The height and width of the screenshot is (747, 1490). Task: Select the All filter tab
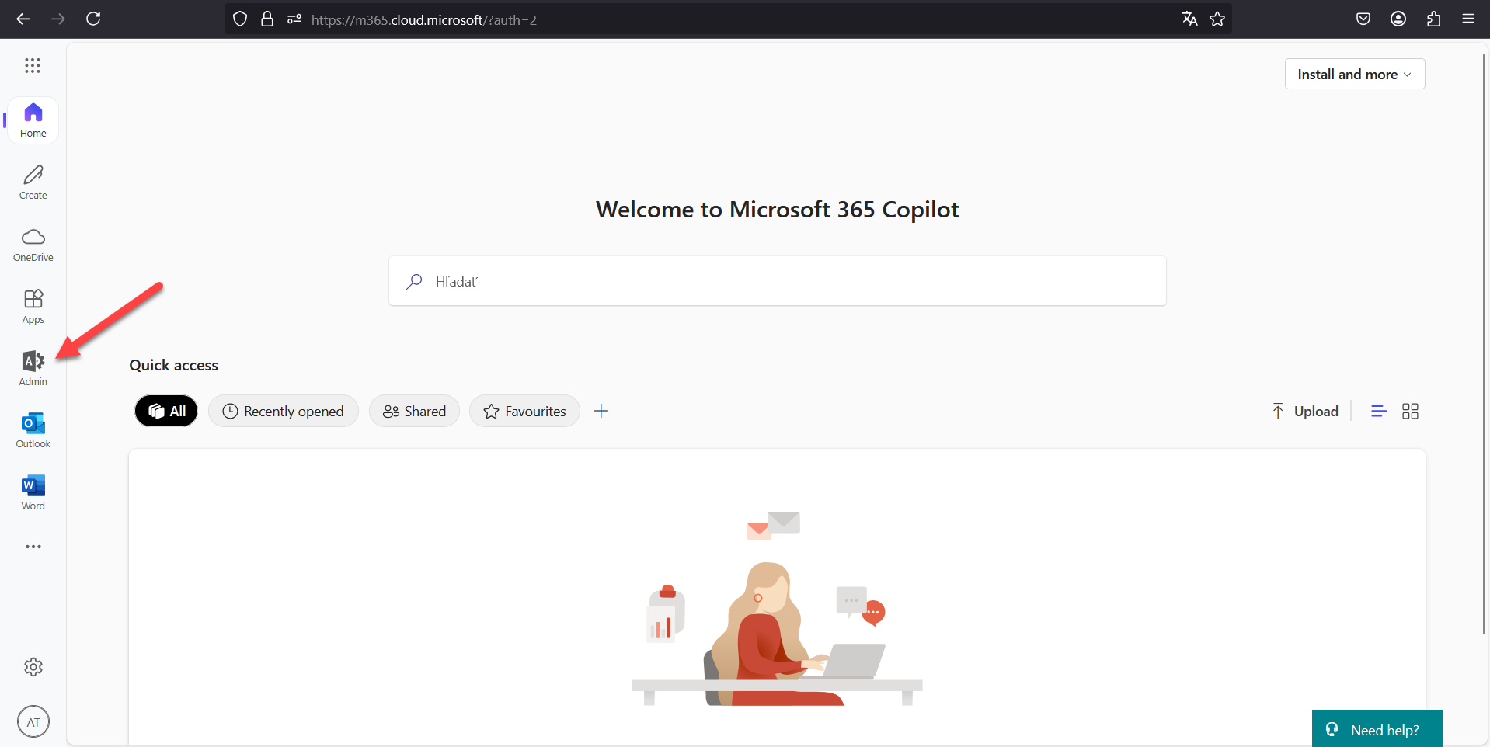click(x=166, y=411)
